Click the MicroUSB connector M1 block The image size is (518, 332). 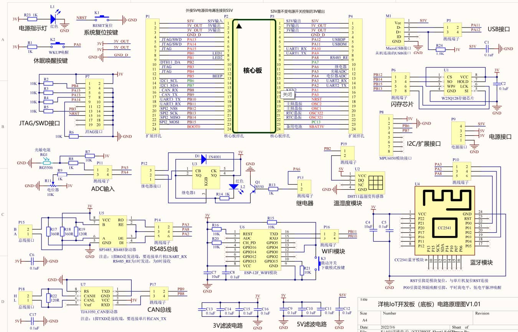(396, 32)
